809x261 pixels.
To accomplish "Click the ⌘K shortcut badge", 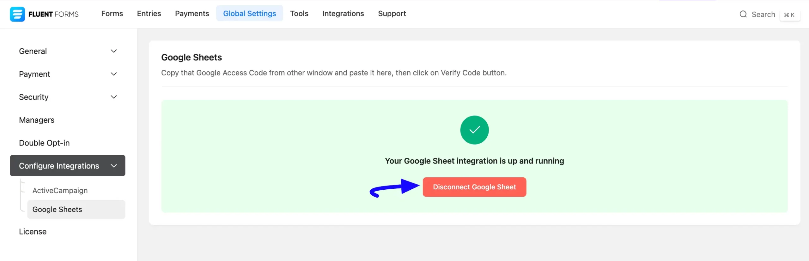I will (x=789, y=15).
